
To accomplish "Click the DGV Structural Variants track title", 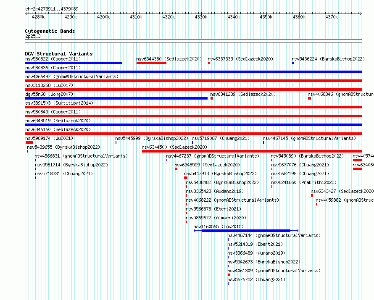I will click(59, 54).
